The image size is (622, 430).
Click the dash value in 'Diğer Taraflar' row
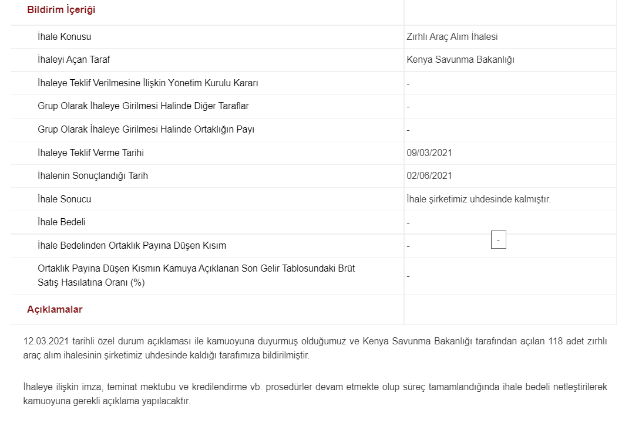(408, 107)
